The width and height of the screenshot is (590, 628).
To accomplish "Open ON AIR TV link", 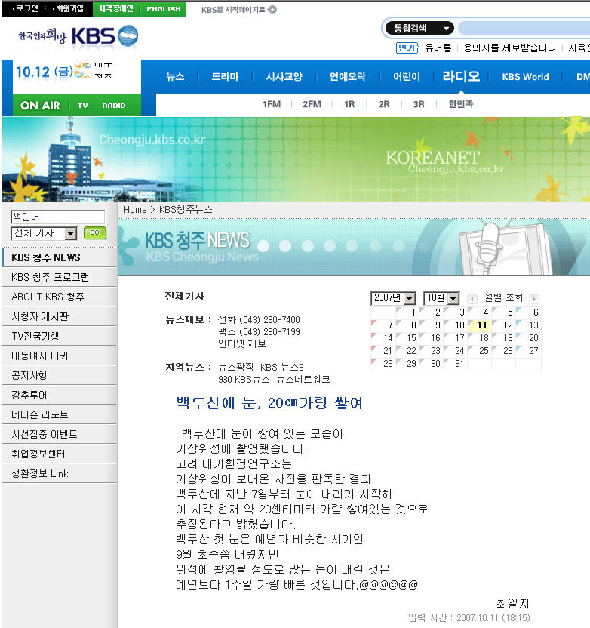I will point(83,106).
